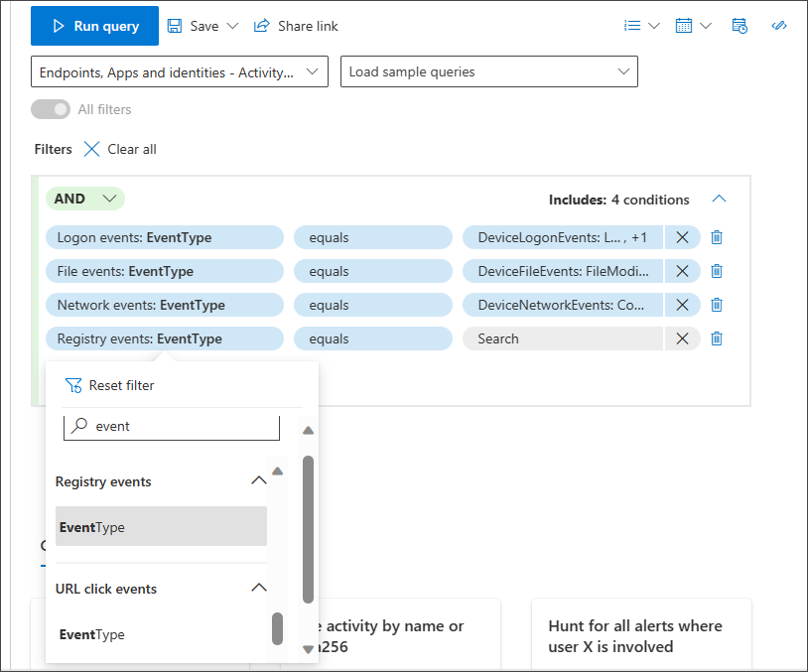Click the Reset filter icon
Screen dimensions: 808x672
[74, 385]
